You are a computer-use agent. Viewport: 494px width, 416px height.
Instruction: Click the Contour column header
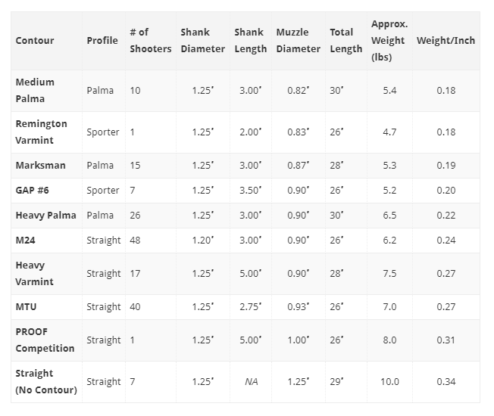(35, 41)
